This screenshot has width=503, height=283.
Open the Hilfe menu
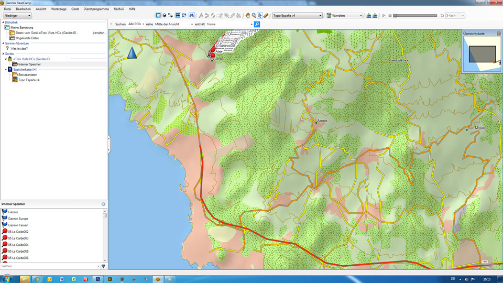132,9
